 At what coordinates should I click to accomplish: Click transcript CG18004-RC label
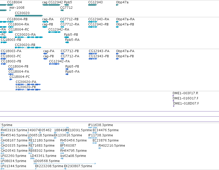pyautogui.click(x=19, y=30)
